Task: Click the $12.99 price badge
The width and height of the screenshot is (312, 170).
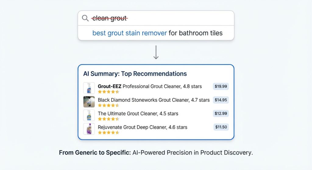Action: [221, 113]
